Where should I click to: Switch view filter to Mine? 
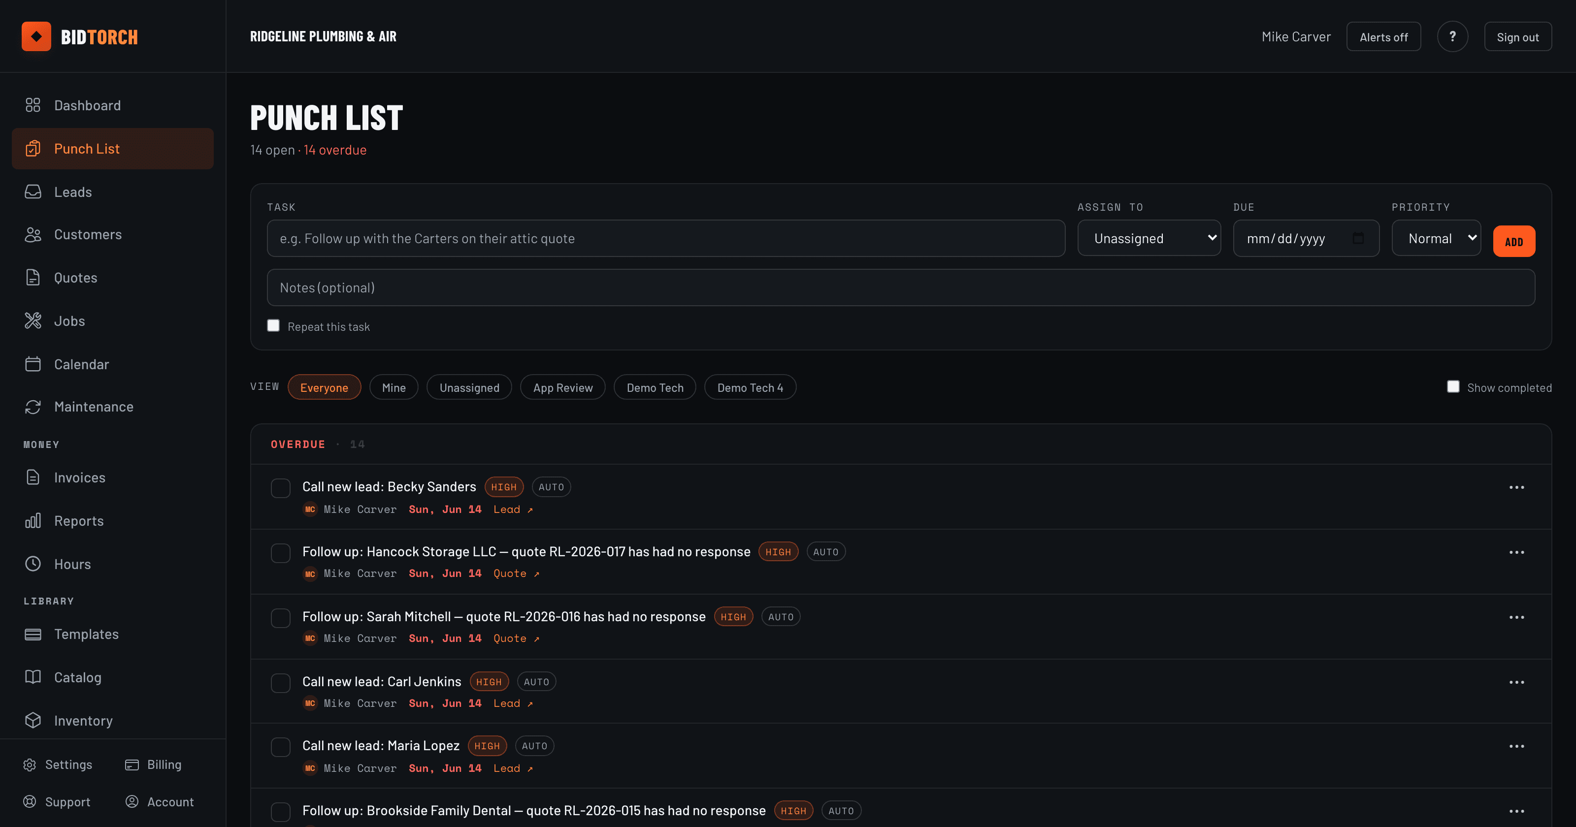pyautogui.click(x=394, y=387)
